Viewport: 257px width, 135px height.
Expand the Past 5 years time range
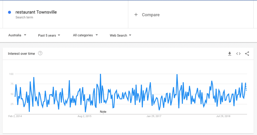pos(49,35)
